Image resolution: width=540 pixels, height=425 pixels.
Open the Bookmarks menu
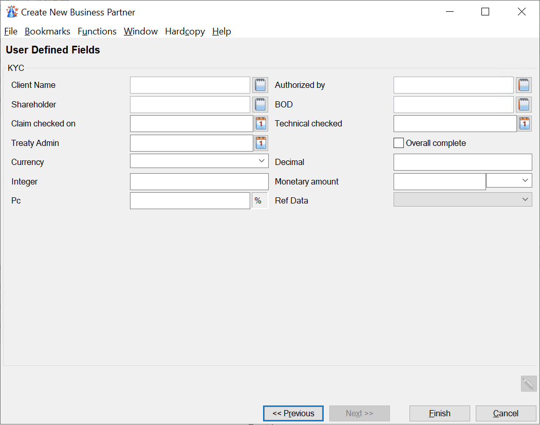coord(47,31)
